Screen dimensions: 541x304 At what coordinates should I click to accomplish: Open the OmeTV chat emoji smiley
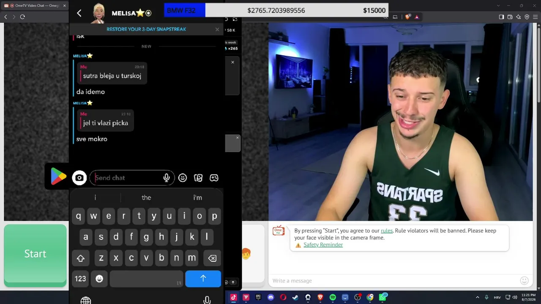(524, 280)
